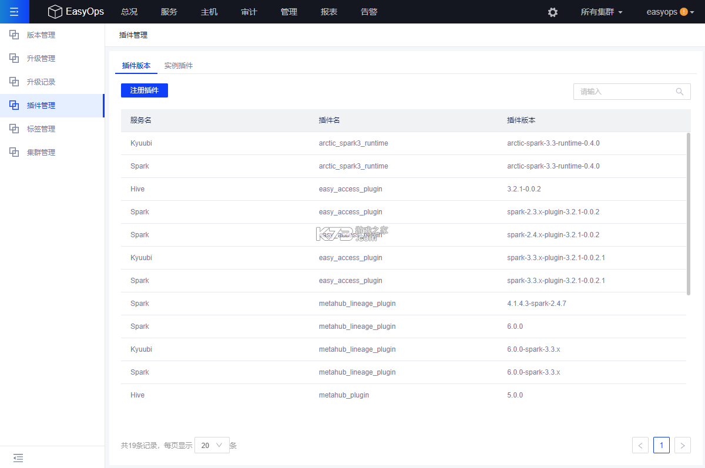Switch to the 实例插件 tab
This screenshot has height=468, width=705.
point(179,66)
